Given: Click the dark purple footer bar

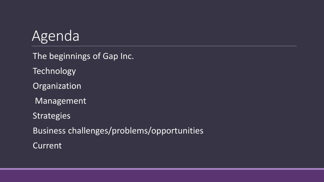Looking at the screenshot, I should pos(162,176).
